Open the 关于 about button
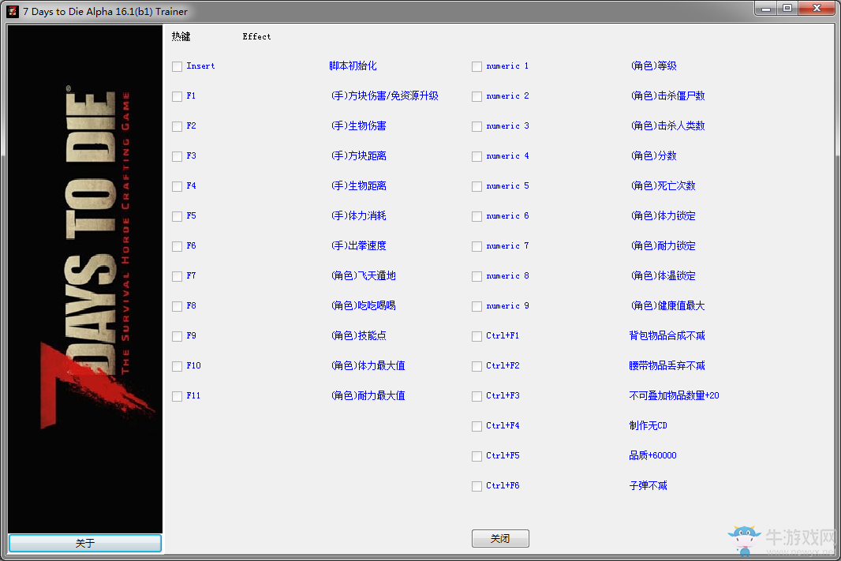The height and width of the screenshot is (561, 841). [85, 544]
